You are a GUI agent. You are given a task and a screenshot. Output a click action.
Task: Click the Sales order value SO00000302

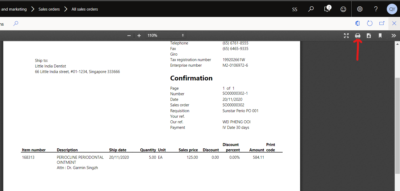[233, 105]
